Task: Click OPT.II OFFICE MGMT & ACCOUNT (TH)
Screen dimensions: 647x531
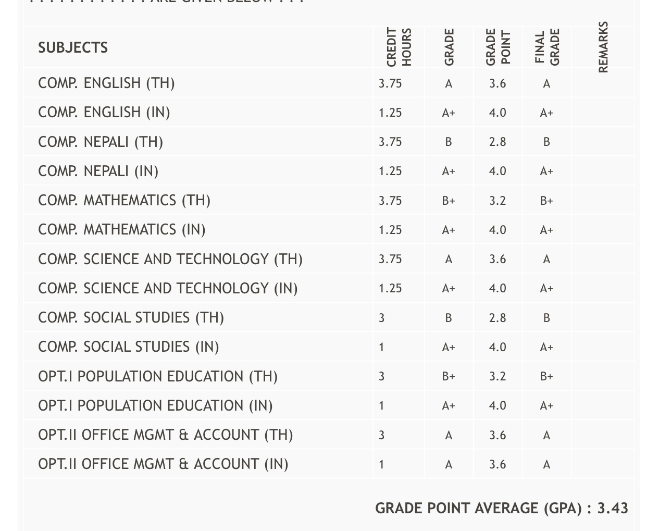Action: tap(166, 435)
